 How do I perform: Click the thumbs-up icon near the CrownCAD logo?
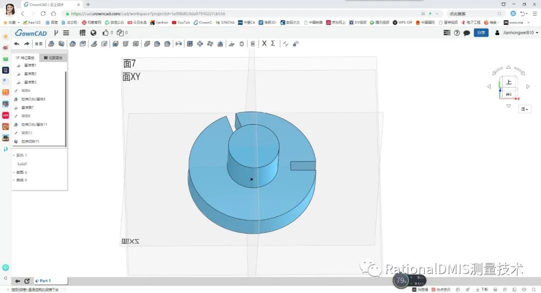(x=106, y=33)
